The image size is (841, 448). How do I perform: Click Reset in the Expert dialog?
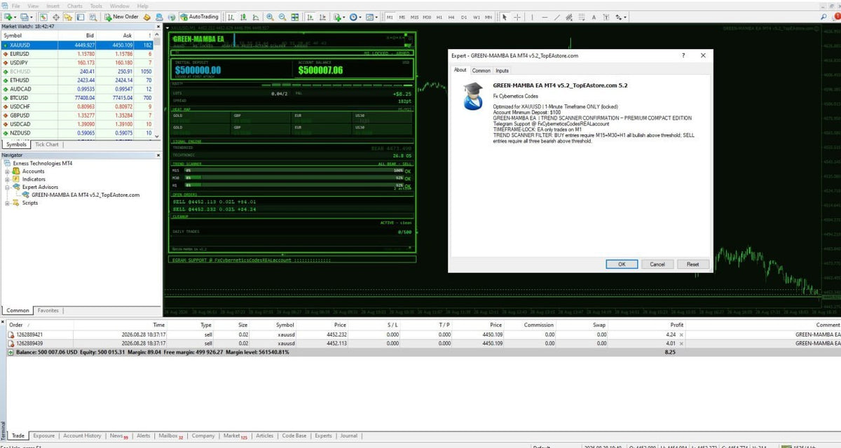click(x=693, y=264)
